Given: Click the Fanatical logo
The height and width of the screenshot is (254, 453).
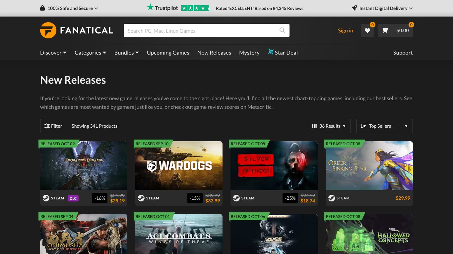Looking at the screenshot, I should tap(77, 30).
